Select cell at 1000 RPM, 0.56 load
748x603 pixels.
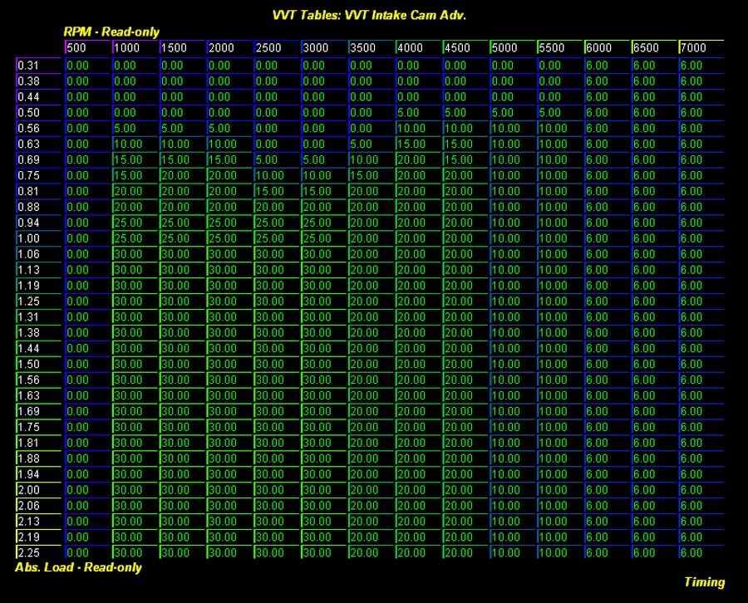coord(135,129)
